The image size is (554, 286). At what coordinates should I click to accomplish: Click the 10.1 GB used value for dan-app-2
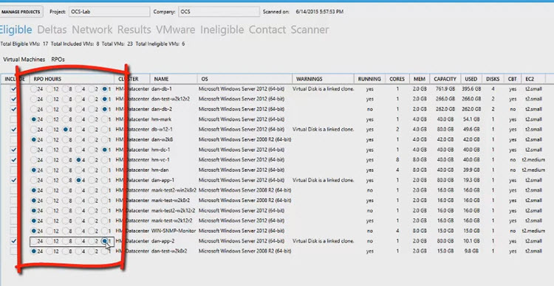471,241
